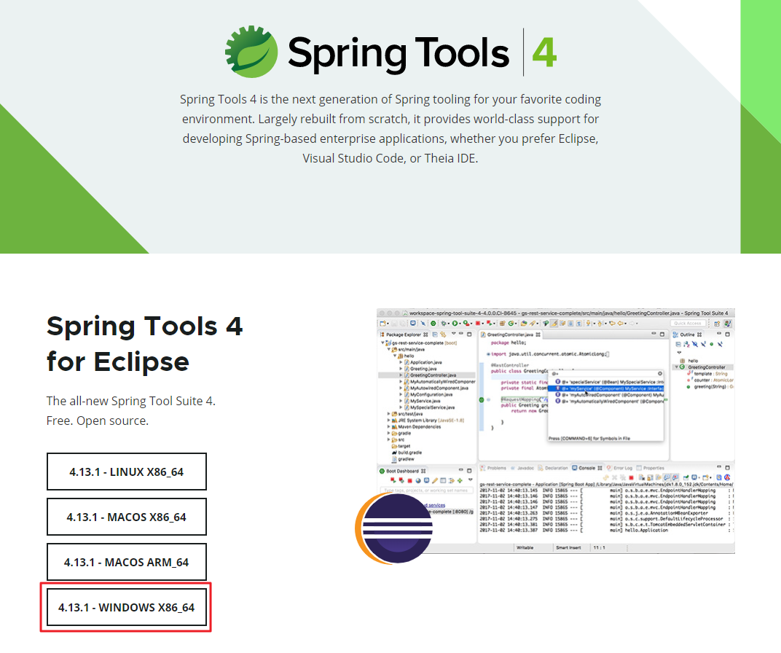Open the dropdown arrow beside the Run icon
This screenshot has height=653, width=781.
pyautogui.click(x=462, y=323)
